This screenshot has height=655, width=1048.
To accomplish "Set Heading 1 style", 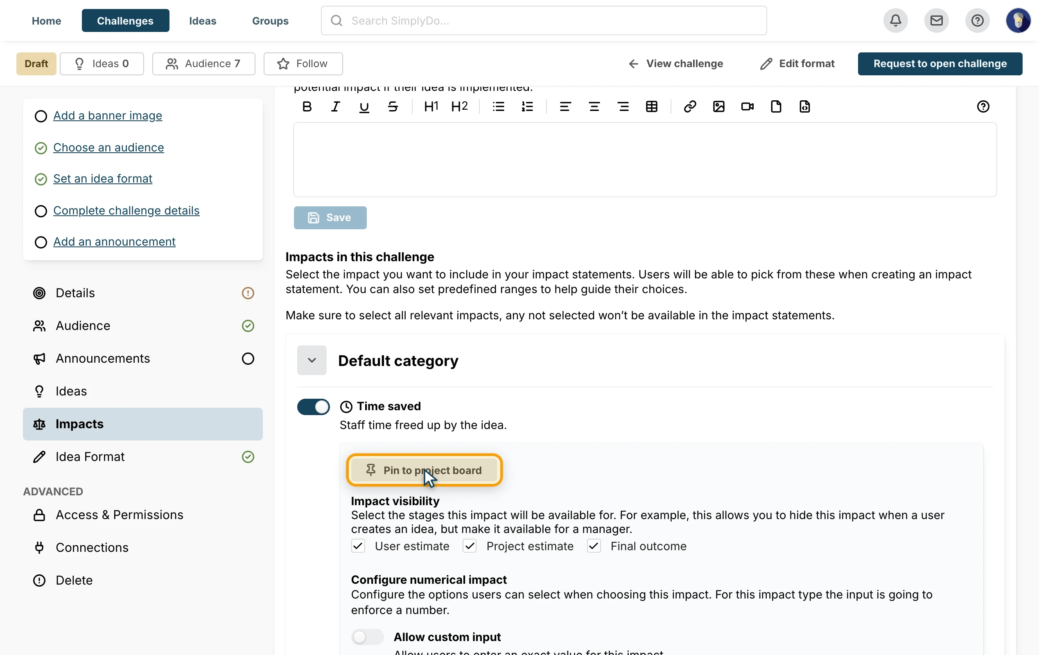I will click(x=431, y=106).
